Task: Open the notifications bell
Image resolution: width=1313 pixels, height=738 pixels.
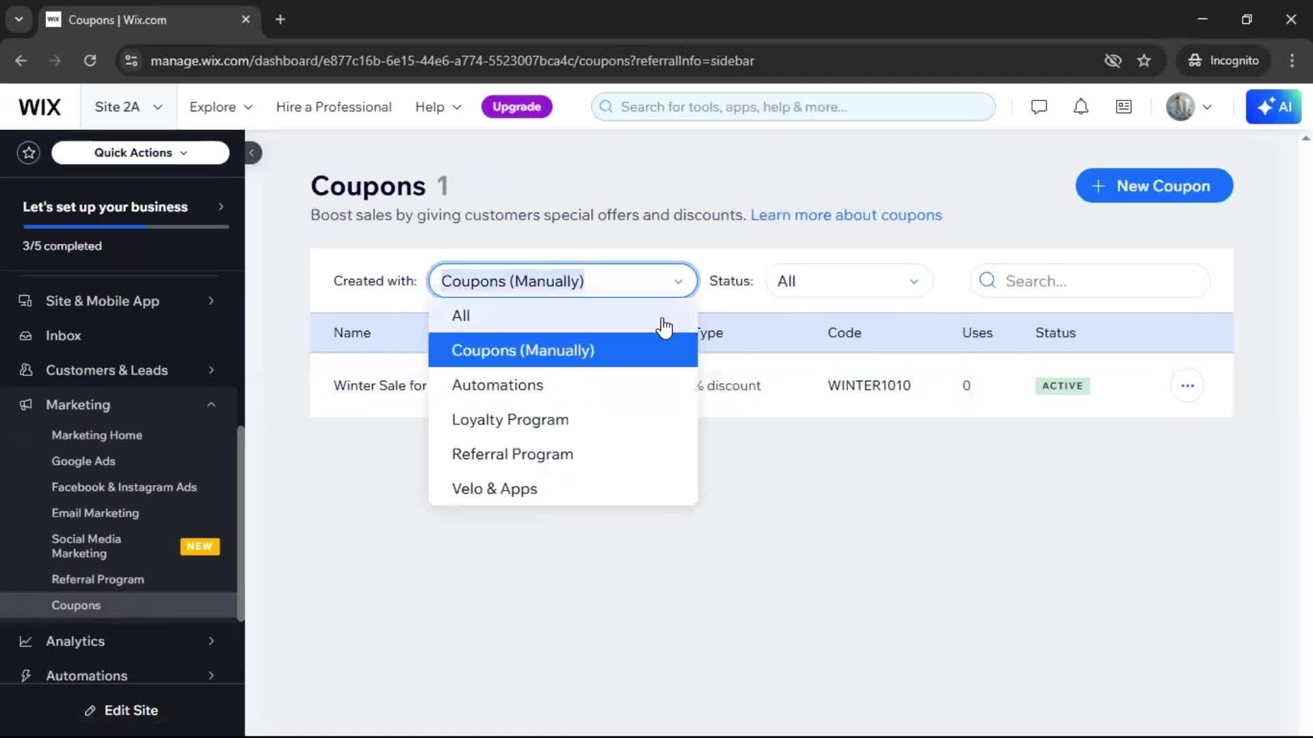Action: [x=1080, y=107]
